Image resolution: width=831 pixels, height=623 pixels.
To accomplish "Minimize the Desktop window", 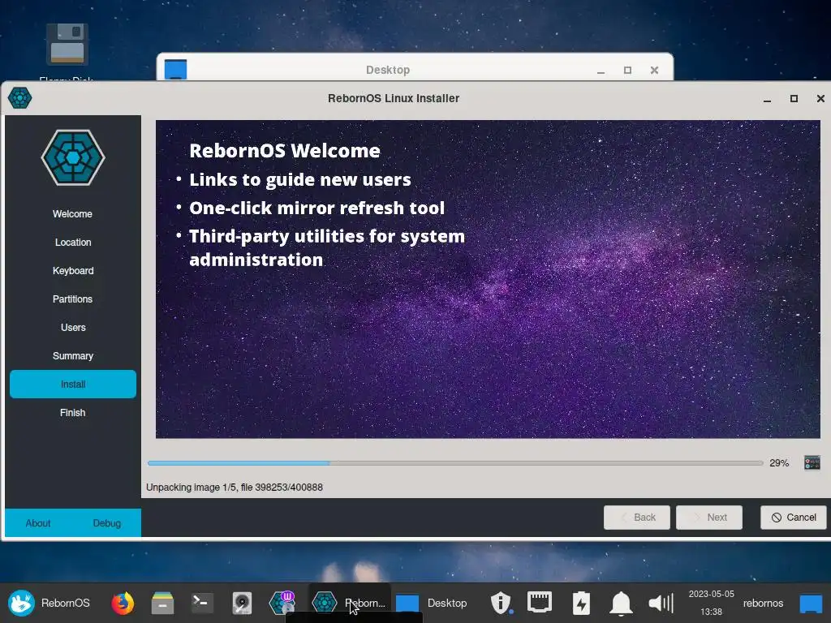I will click(x=601, y=71).
